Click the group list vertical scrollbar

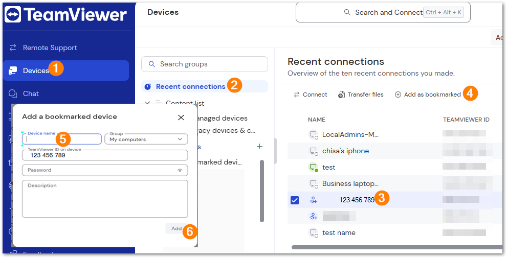(262, 191)
